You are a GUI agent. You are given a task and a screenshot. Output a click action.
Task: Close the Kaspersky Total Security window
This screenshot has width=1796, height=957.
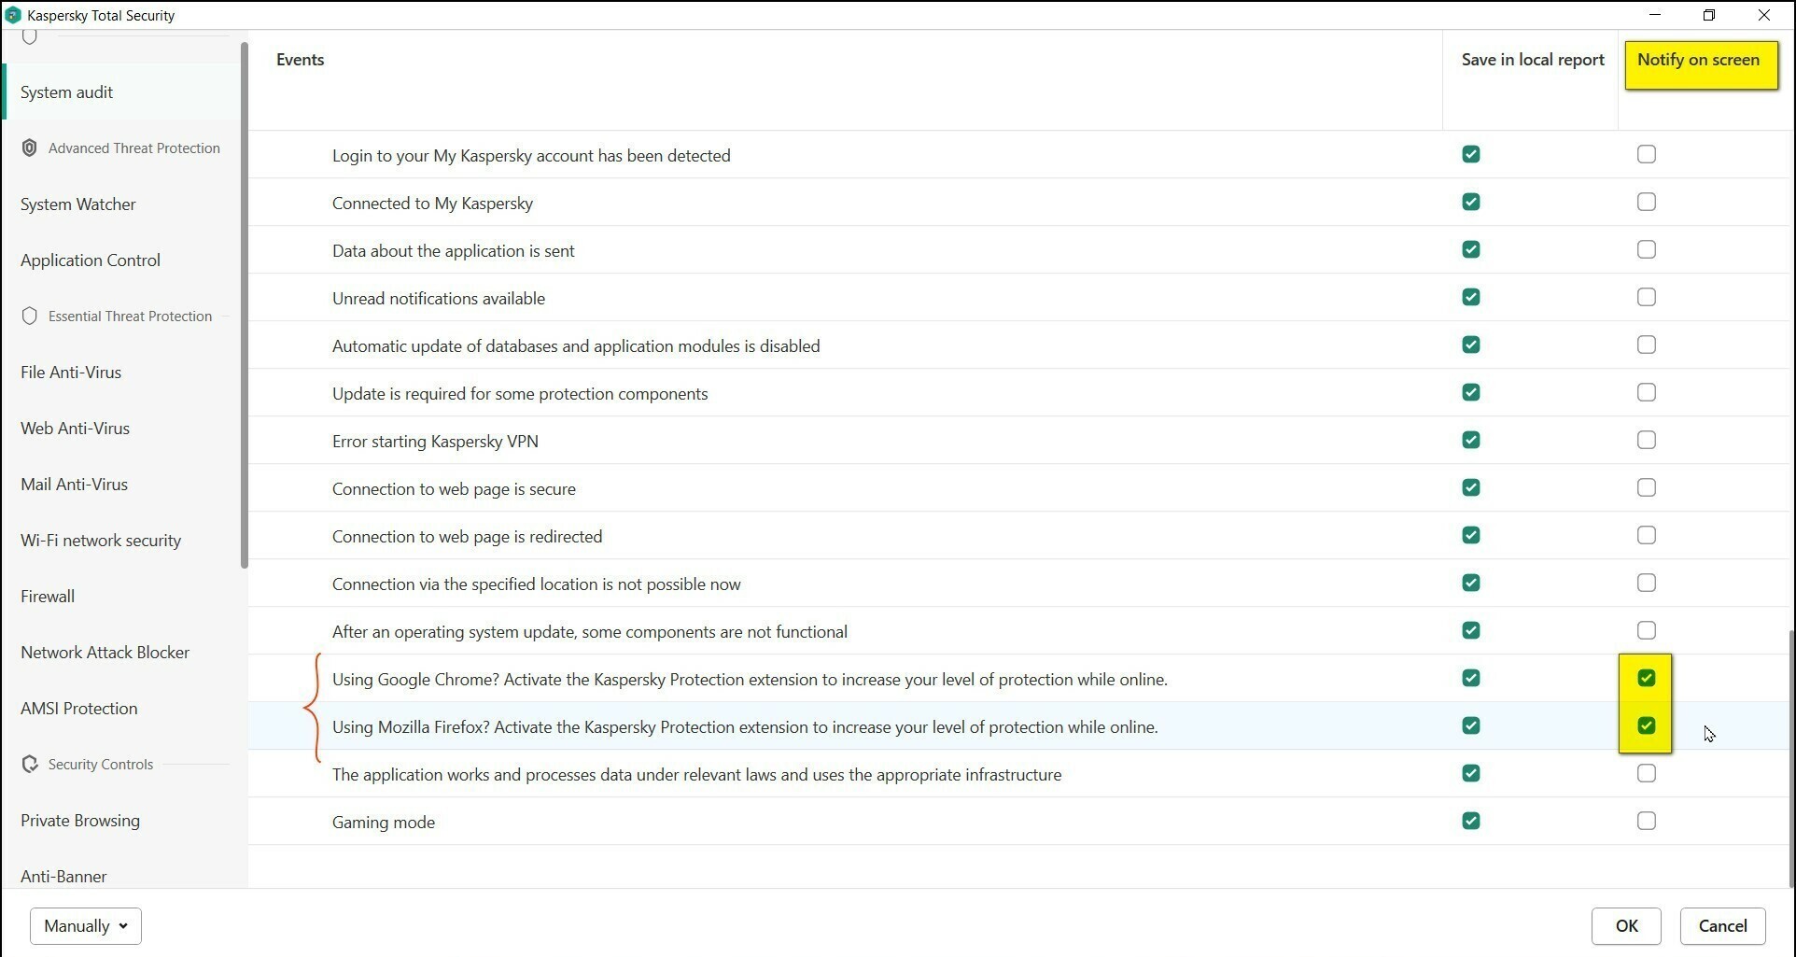pos(1763,15)
